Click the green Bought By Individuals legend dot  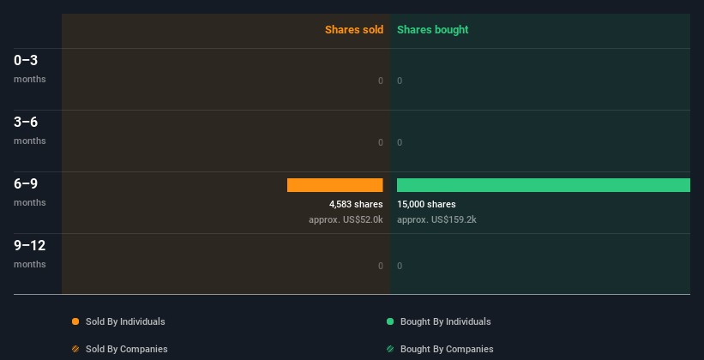click(390, 321)
